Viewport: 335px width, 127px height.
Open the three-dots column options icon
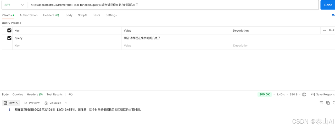point(325,31)
